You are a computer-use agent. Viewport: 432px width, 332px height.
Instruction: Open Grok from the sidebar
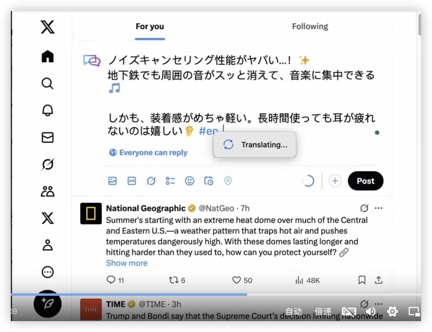(48, 164)
